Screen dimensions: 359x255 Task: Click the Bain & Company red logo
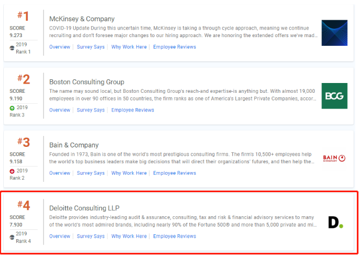tap(334, 158)
